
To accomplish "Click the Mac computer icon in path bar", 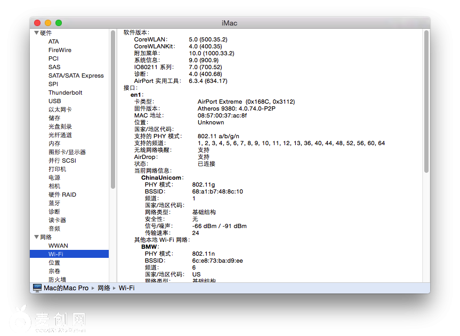I will point(37,288).
